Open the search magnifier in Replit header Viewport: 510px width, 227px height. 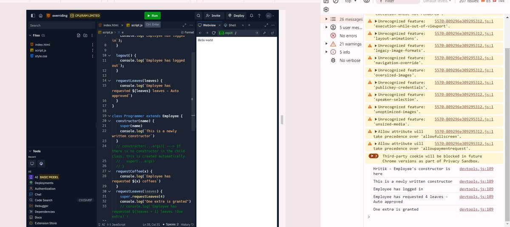click(198, 16)
